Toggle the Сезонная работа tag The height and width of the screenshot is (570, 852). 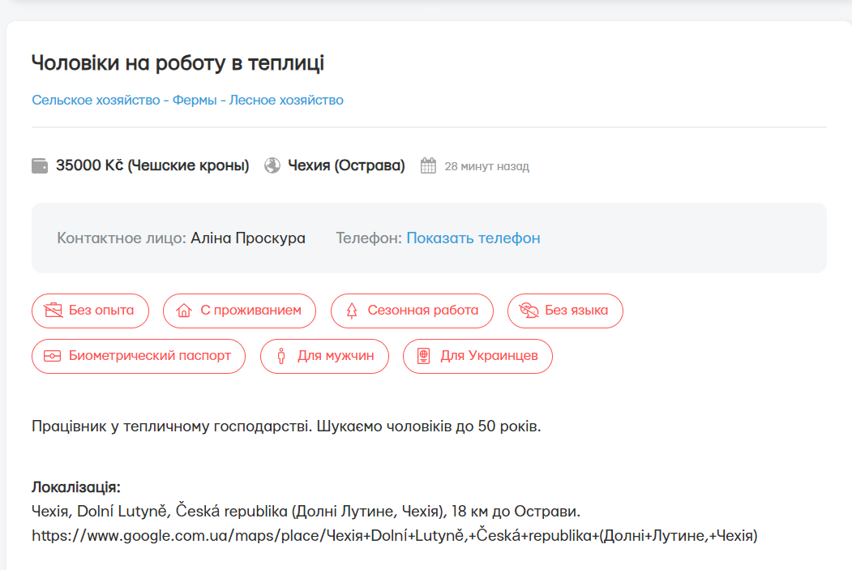pos(412,311)
